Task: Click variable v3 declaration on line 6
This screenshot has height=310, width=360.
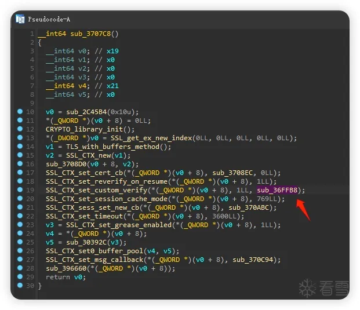Action: click(82, 77)
